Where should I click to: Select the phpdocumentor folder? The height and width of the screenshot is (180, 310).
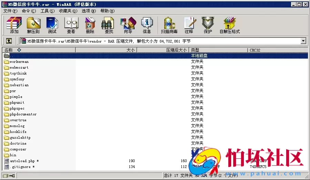tap(23, 114)
